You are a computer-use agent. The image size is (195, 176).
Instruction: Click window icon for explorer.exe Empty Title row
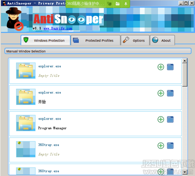pyautogui.click(x=170, y=67)
